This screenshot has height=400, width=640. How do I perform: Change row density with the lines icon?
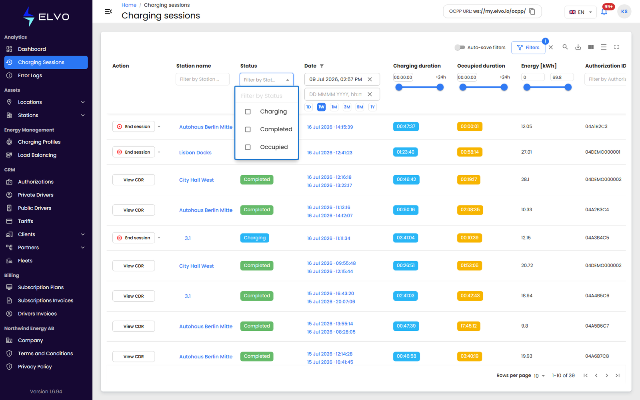tap(604, 47)
